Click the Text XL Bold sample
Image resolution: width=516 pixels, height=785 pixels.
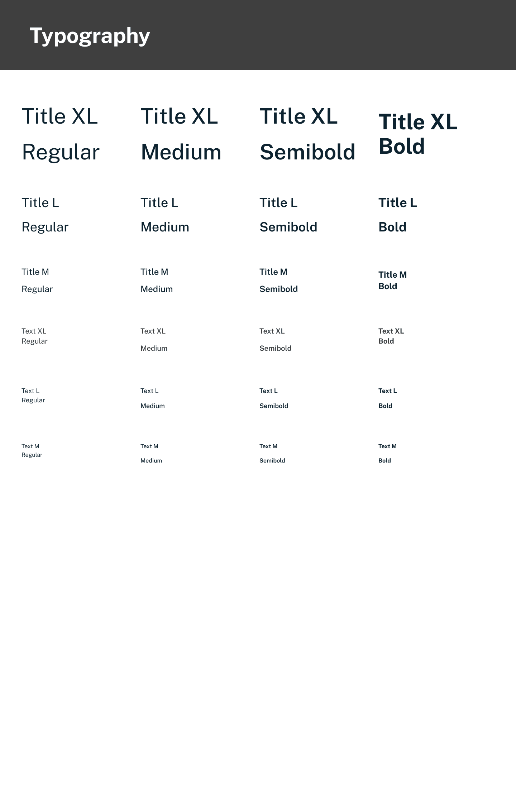(391, 336)
